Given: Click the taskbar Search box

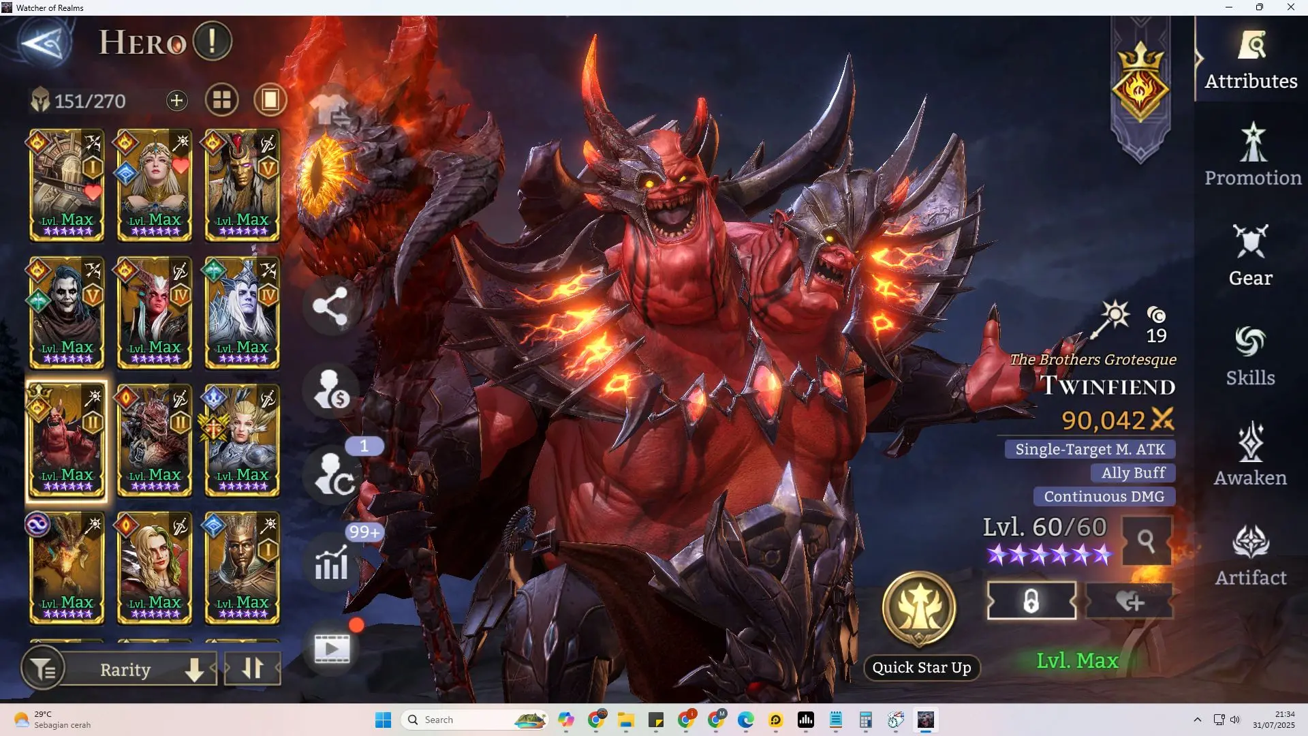Looking at the screenshot, I should coord(476,720).
